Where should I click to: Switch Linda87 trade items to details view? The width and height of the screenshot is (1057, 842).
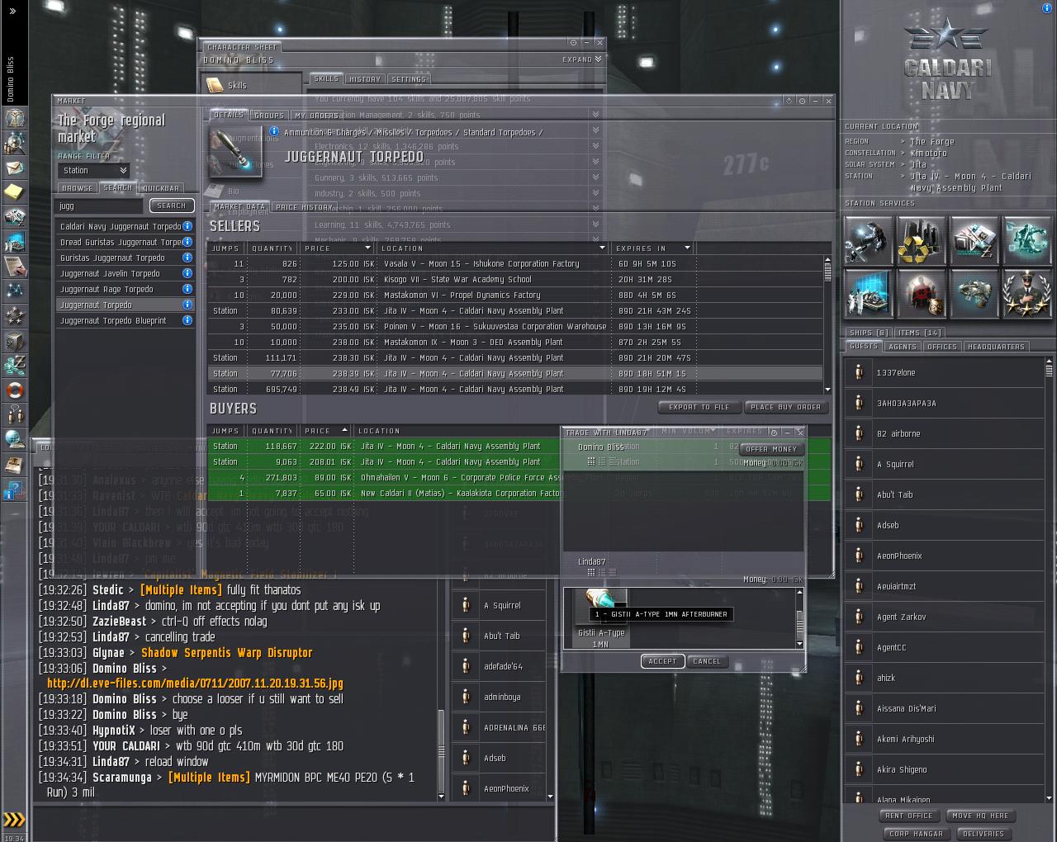coord(602,572)
